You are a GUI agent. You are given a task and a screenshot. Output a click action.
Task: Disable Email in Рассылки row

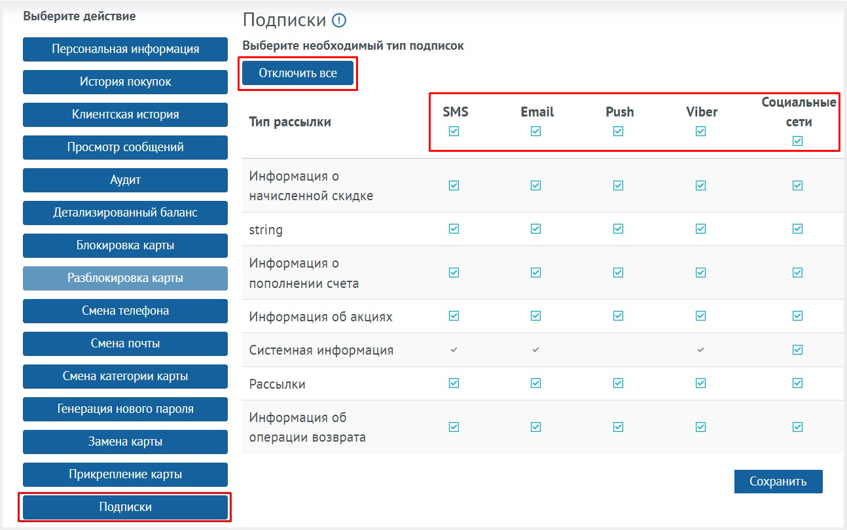[x=536, y=383]
